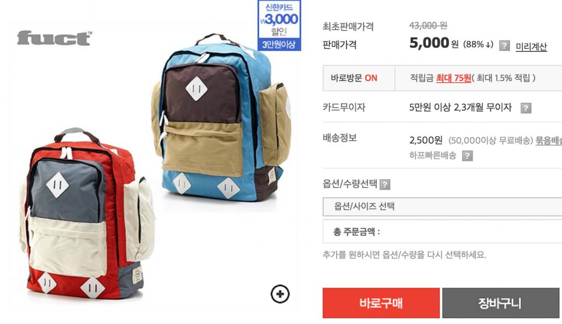Click the fuct brand logo
562x324 pixels.
click(55, 38)
